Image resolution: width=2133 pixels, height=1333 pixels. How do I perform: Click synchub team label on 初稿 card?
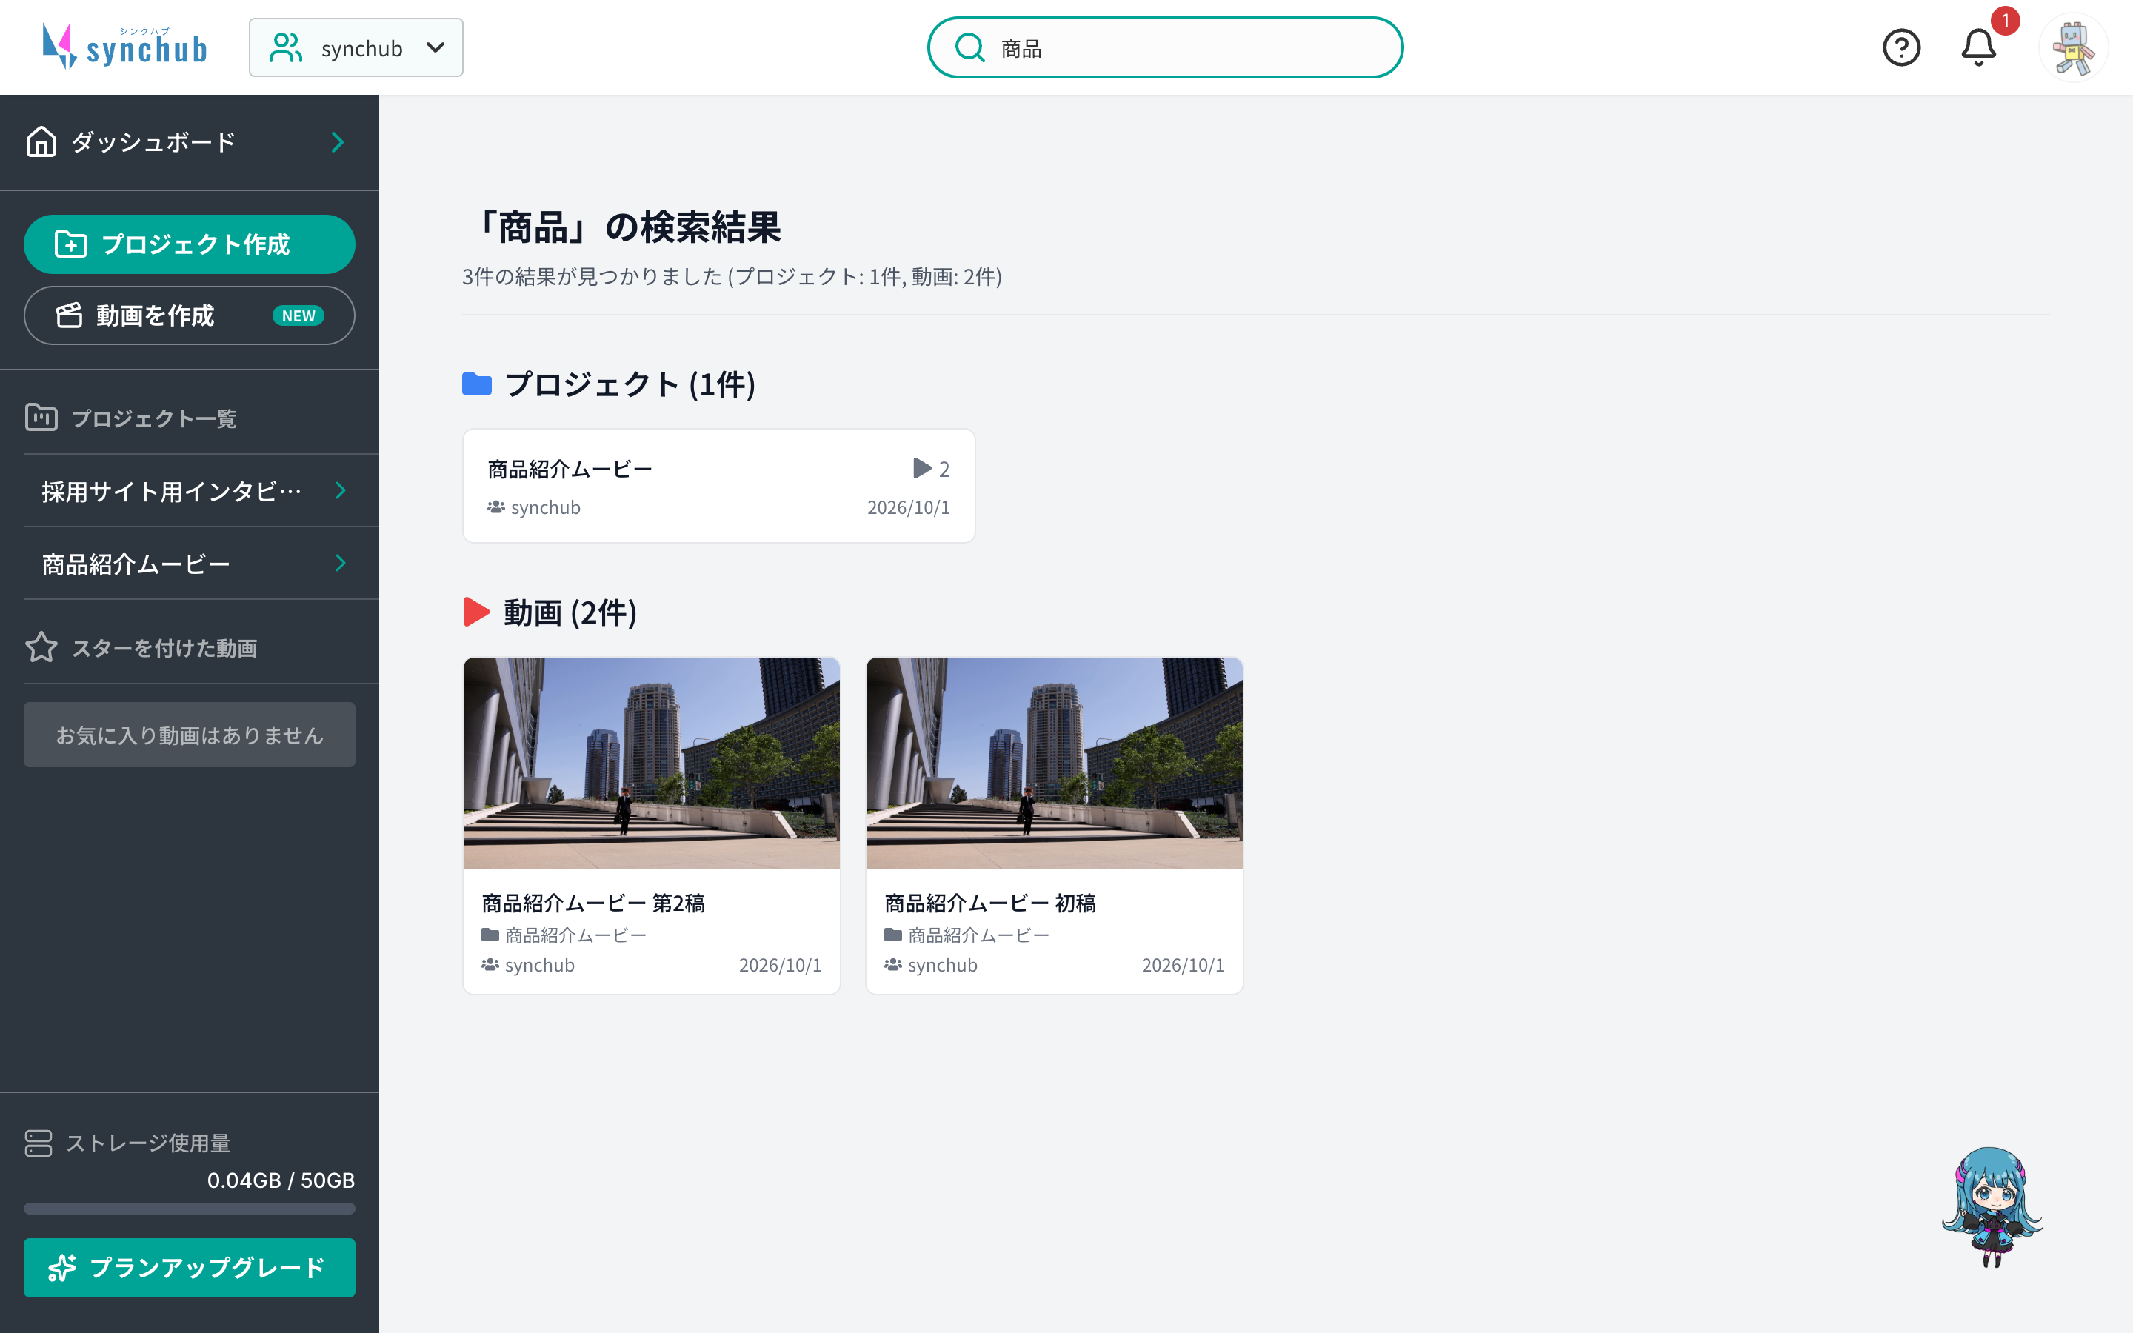pos(931,966)
